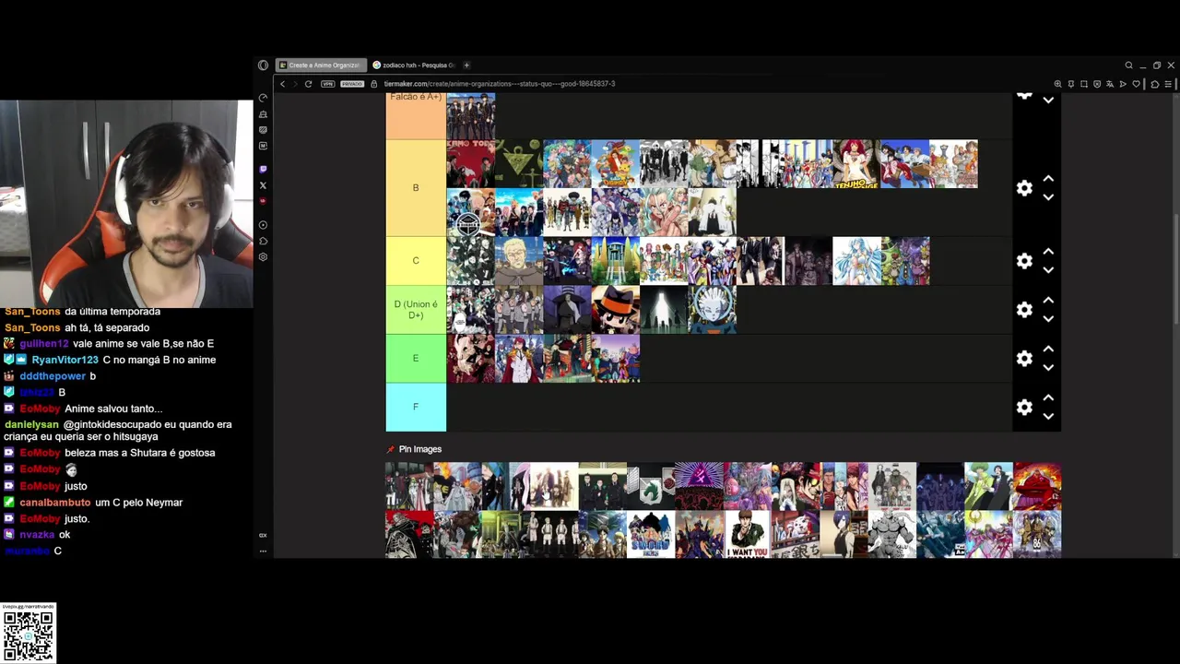
Task: Move tier B down with arrow
Action: coord(1048,197)
